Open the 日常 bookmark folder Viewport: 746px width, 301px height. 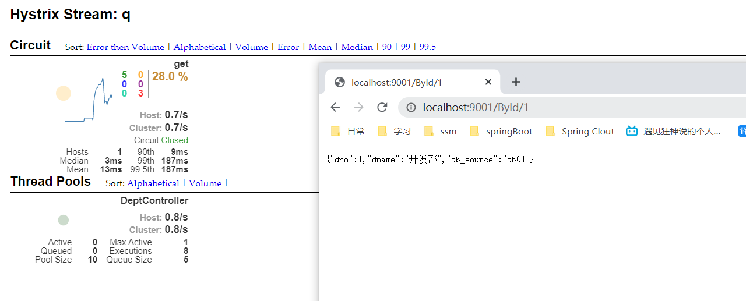pyautogui.click(x=348, y=132)
